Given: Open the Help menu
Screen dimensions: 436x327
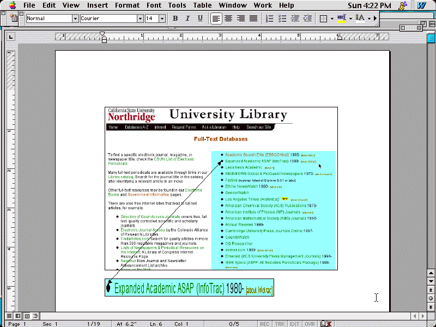Looking at the screenshot, I should pos(287,5).
